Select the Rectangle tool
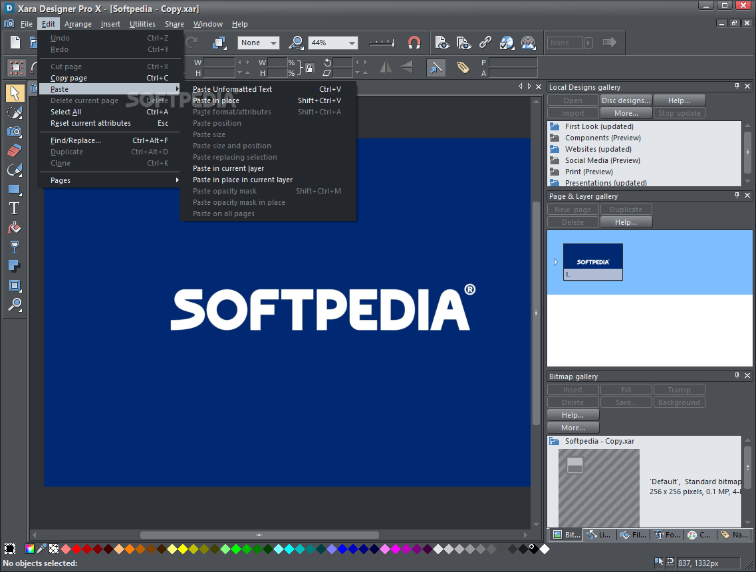The width and height of the screenshot is (756, 572). click(x=15, y=189)
